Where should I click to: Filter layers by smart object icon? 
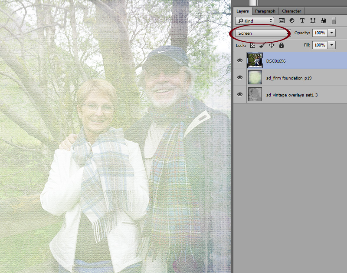[323, 20]
